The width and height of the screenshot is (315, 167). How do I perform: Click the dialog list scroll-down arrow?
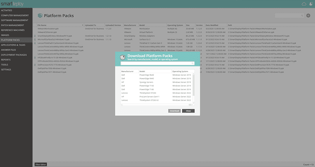coord(194,103)
